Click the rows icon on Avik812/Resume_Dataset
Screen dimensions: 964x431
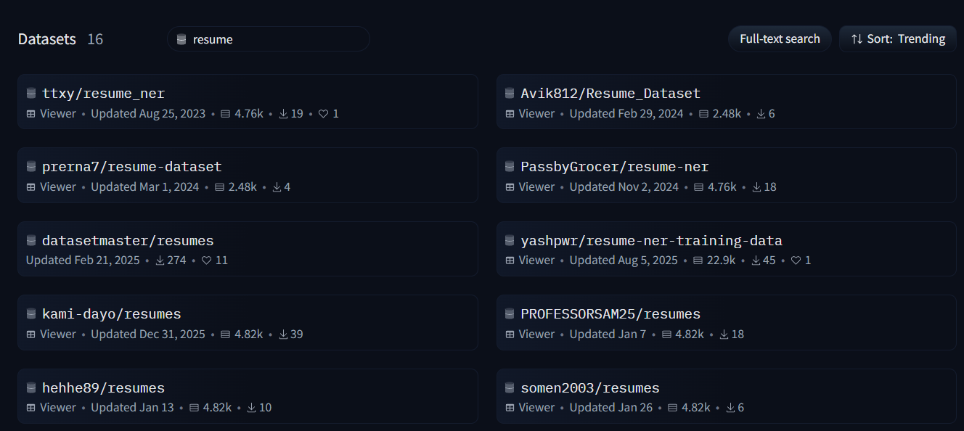[703, 114]
